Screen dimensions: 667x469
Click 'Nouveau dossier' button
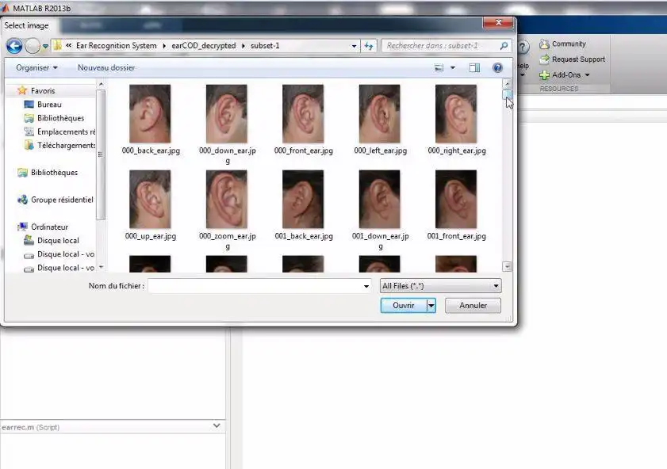click(106, 67)
